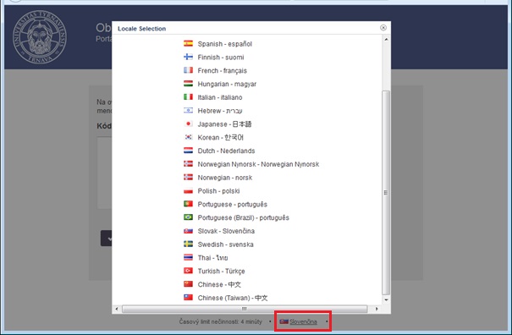Click the Spanish flag icon

click(x=188, y=43)
